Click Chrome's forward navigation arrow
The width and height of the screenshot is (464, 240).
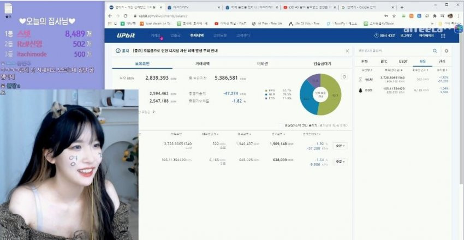118,16
